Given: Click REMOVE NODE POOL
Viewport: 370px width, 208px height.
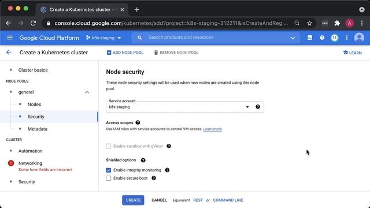Looking at the screenshot, I should (176, 53).
